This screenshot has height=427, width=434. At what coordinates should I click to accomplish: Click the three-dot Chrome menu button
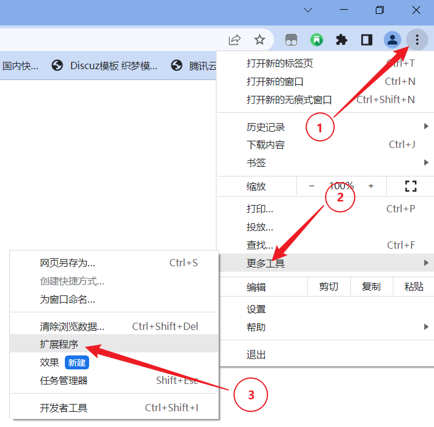417,40
